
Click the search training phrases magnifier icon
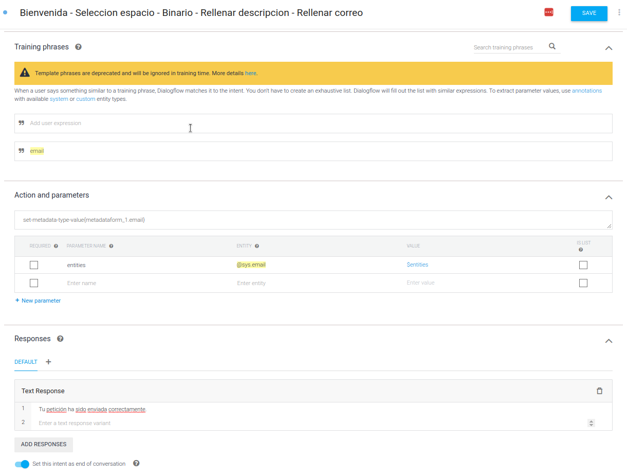[x=552, y=46]
